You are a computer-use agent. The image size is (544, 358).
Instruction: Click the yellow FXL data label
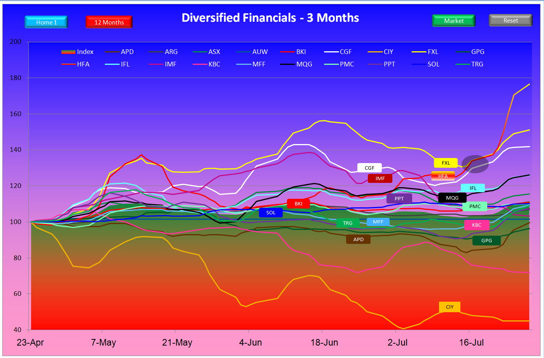(446, 163)
